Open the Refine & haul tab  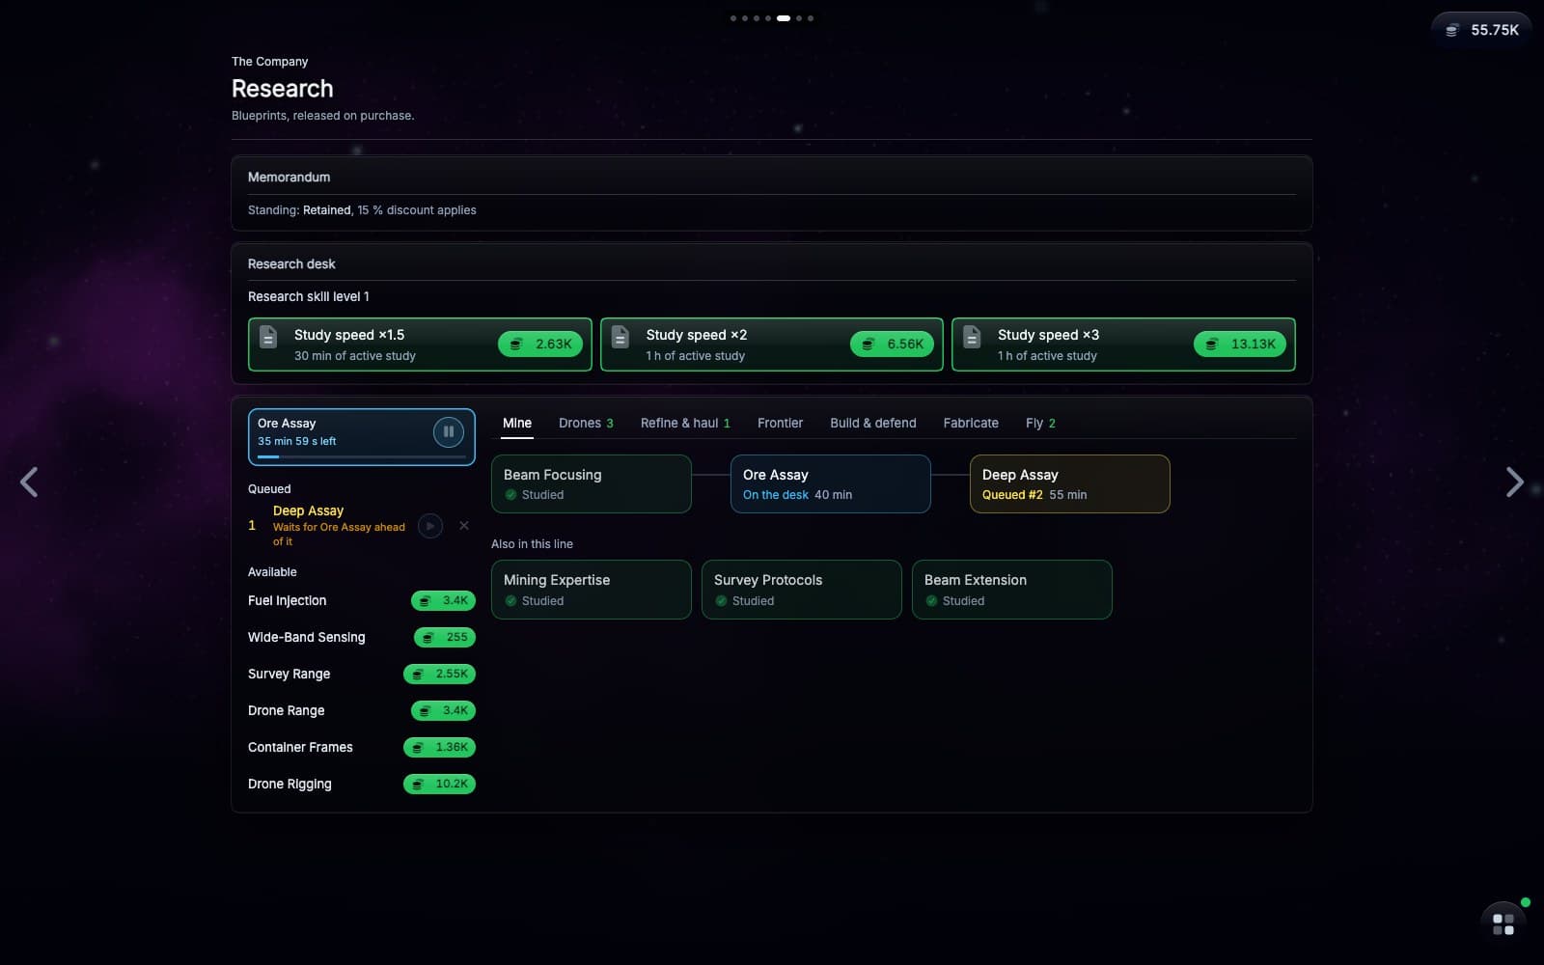point(685,423)
